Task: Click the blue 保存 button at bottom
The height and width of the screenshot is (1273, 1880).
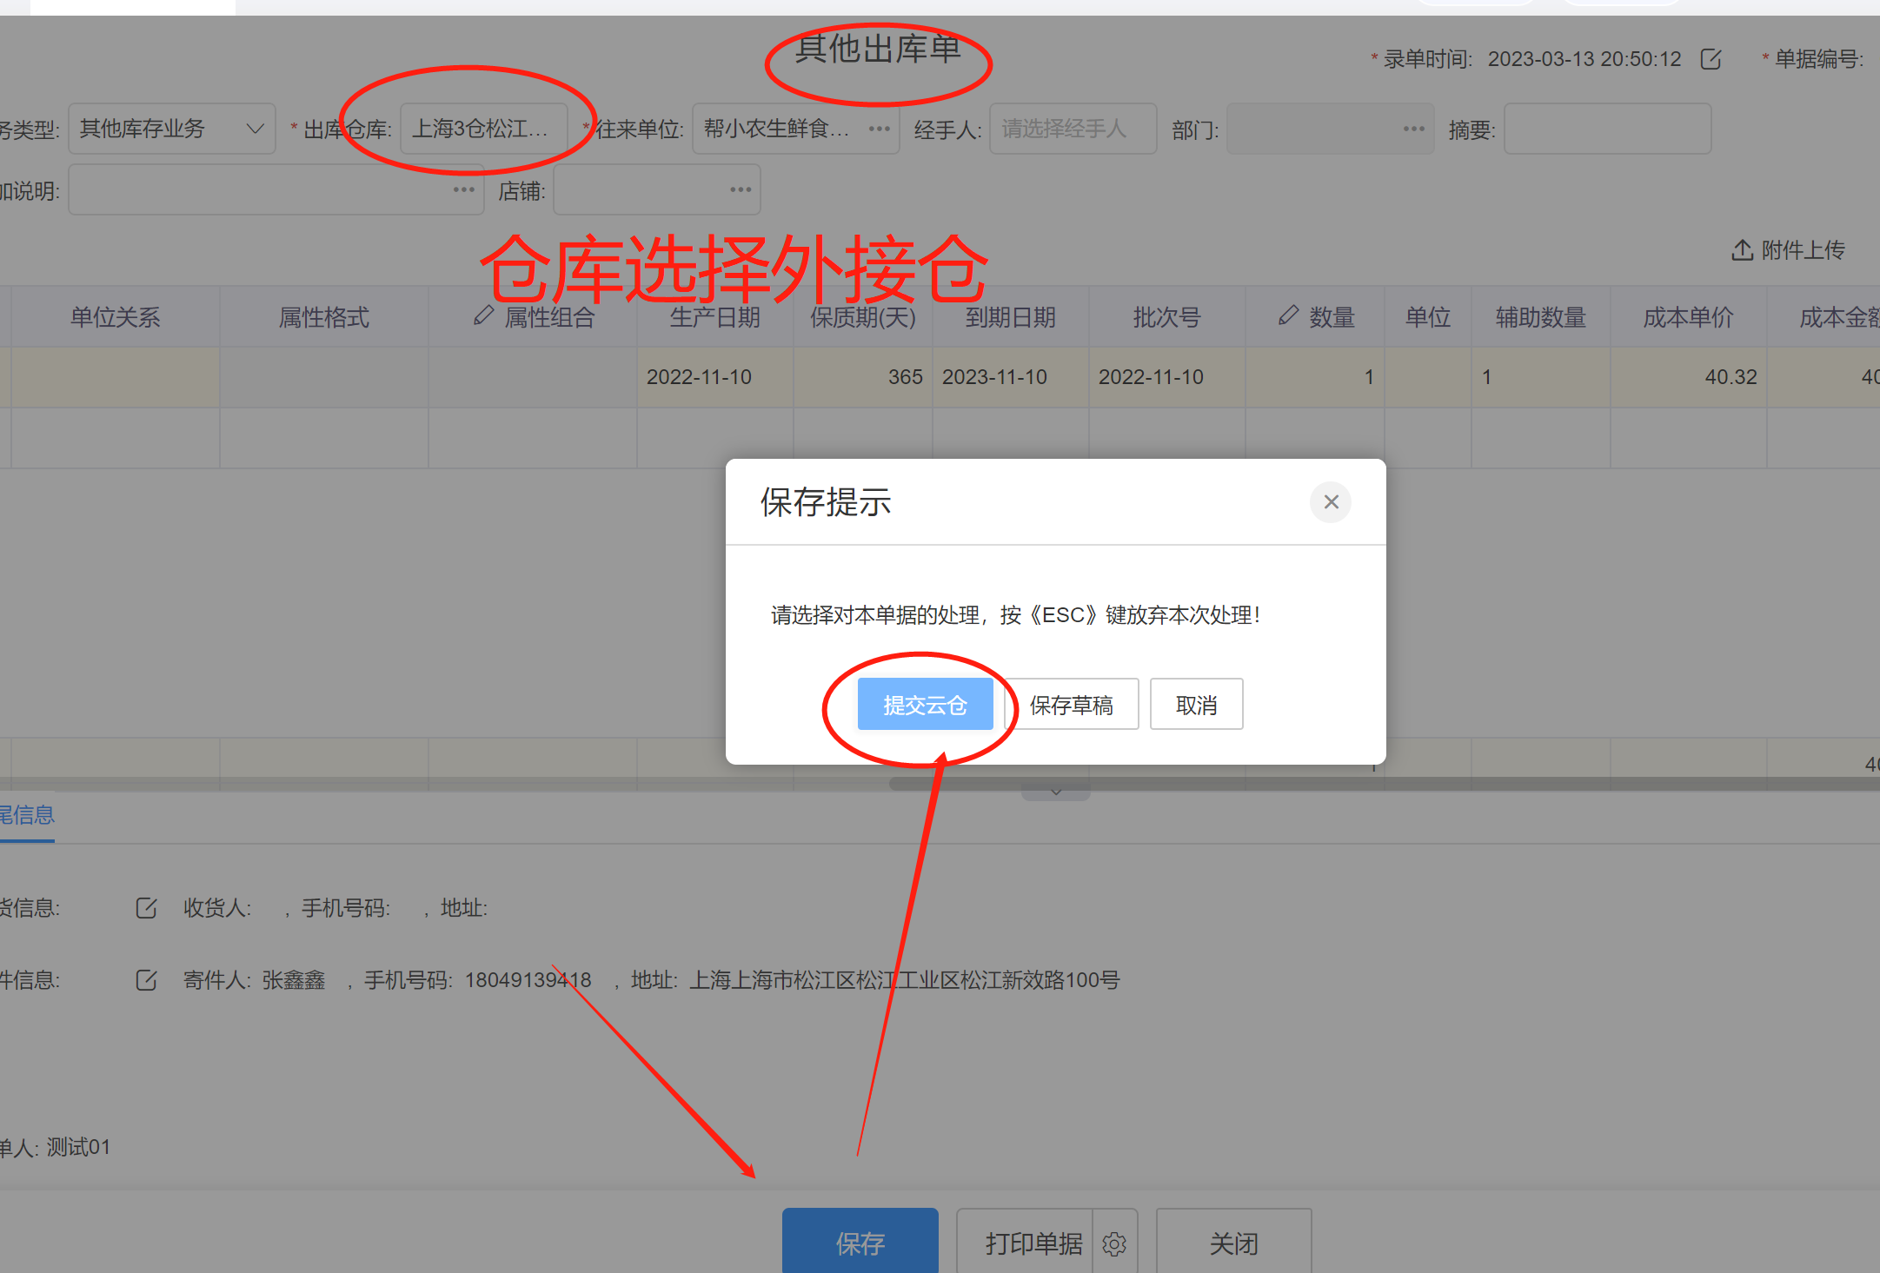Action: pyautogui.click(x=860, y=1243)
